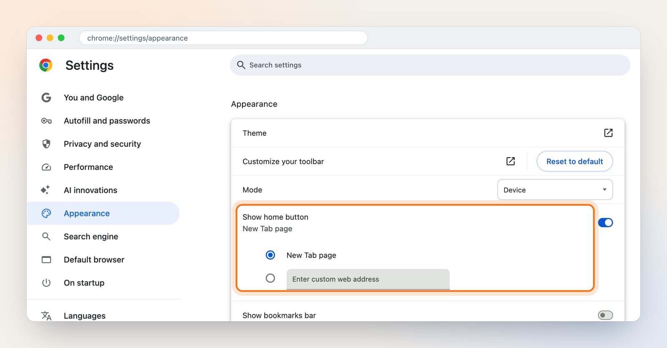The height and width of the screenshot is (348, 667).
Task: Open the Mode dropdown set to Device
Action: (x=555, y=190)
